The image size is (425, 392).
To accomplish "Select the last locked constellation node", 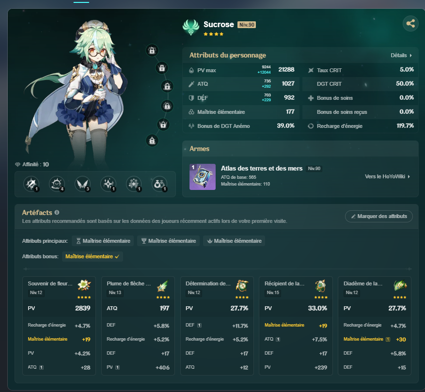I will point(152,141).
